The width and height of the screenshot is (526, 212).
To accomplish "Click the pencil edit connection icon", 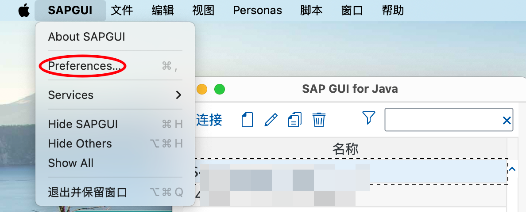I will pyautogui.click(x=271, y=120).
